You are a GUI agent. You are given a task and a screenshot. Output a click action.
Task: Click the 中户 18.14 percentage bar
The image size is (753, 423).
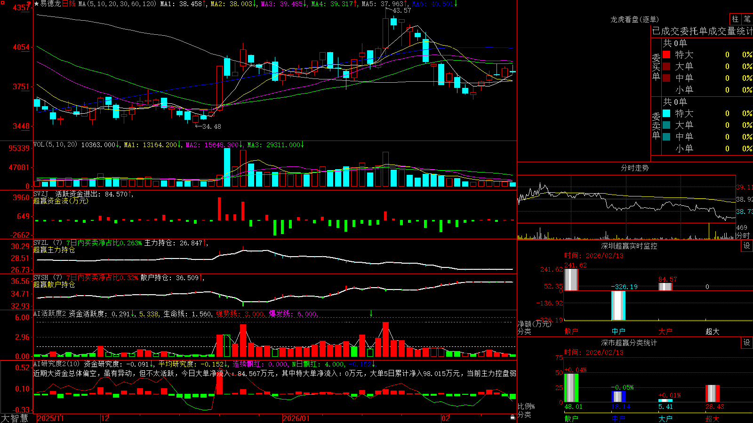618,397
